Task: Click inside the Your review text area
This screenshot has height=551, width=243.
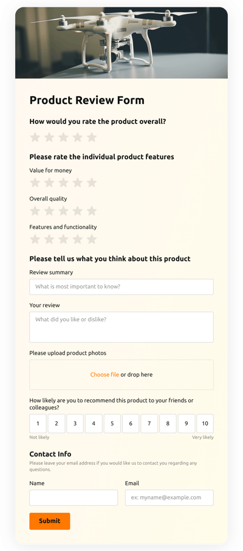Action: tap(122, 327)
